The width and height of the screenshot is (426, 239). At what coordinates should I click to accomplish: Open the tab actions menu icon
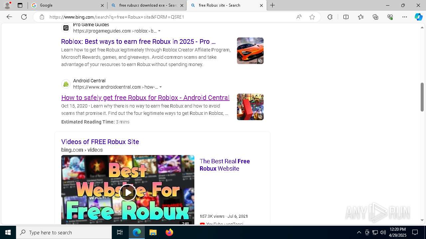[x=20, y=5]
